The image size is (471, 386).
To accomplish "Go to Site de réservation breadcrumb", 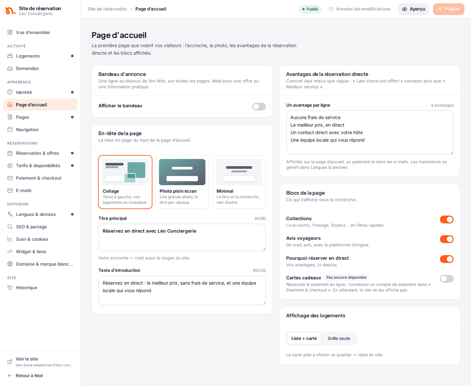I will [x=107, y=9].
